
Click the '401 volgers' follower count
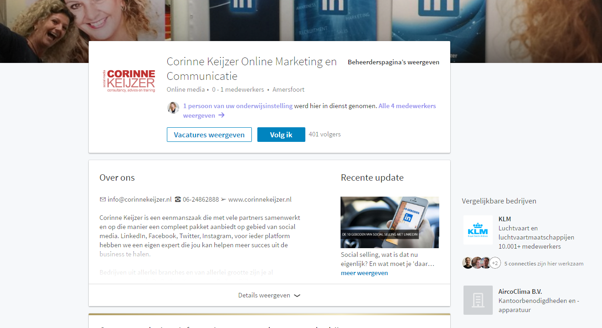pyautogui.click(x=325, y=134)
